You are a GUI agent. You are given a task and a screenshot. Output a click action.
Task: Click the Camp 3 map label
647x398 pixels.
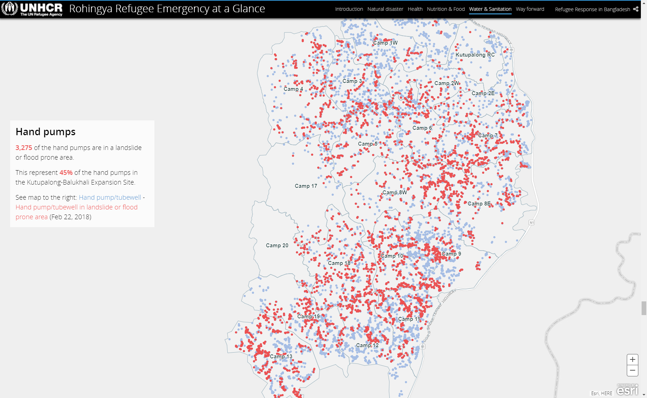pyautogui.click(x=352, y=81)
